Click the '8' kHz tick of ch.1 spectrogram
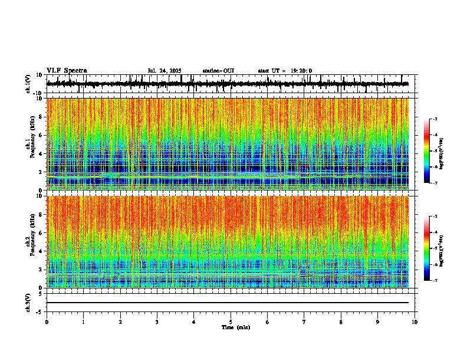 (x=41, y=117)
